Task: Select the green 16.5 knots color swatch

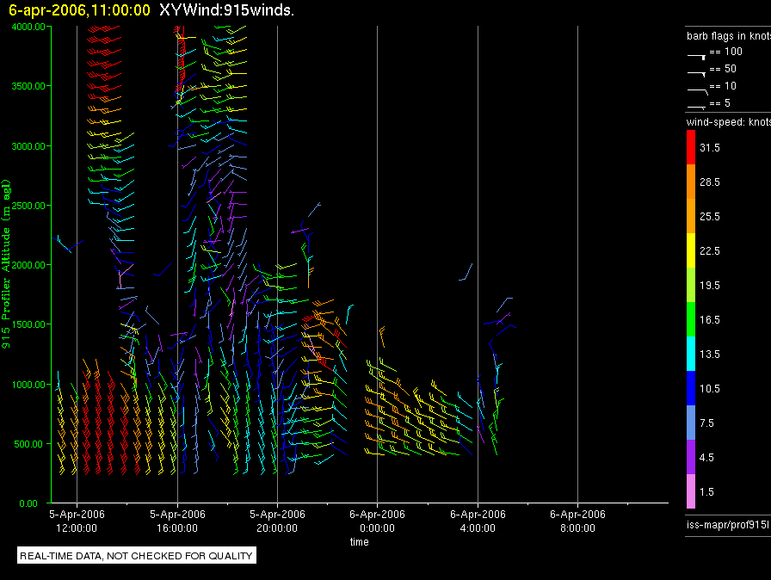Action: click(x=690, y=319)
